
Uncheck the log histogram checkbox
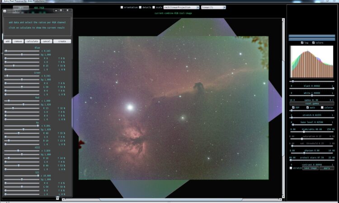302,43
